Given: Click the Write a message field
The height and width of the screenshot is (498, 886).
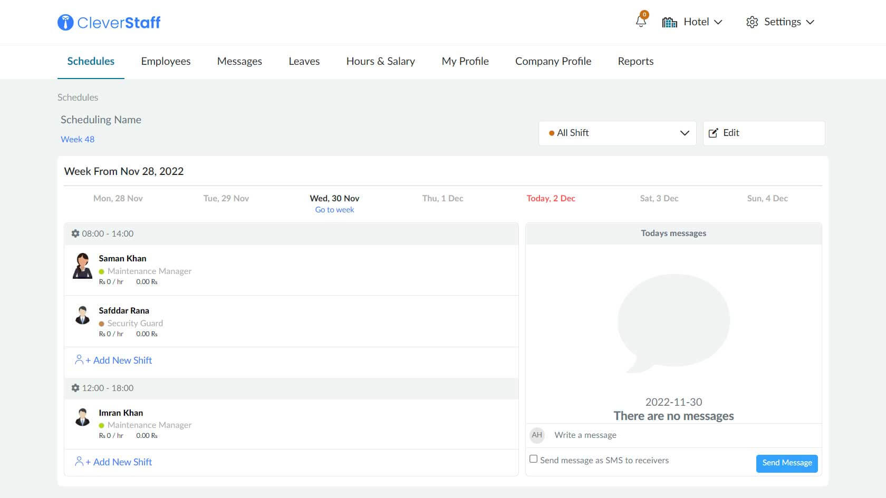Looking at the screenshot, I should tap(680, 435).
